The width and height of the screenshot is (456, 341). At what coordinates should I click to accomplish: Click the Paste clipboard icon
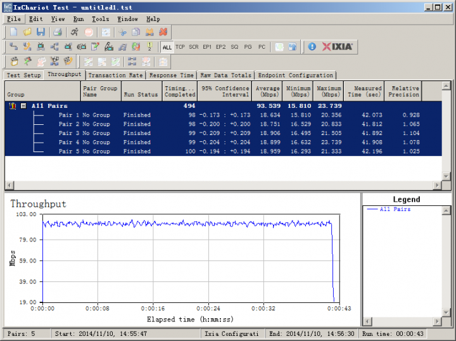point(149,32)
